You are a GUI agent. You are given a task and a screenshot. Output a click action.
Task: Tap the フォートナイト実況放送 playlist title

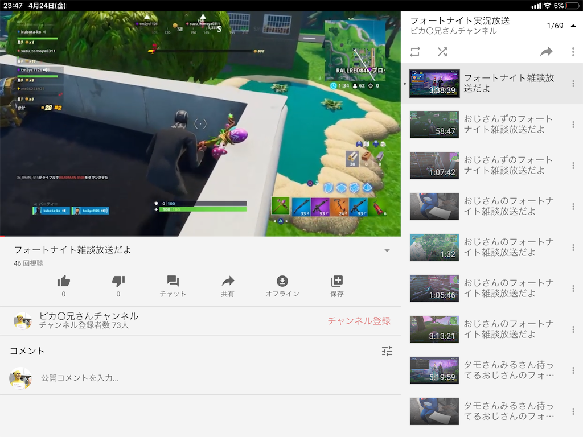[460, 21]
